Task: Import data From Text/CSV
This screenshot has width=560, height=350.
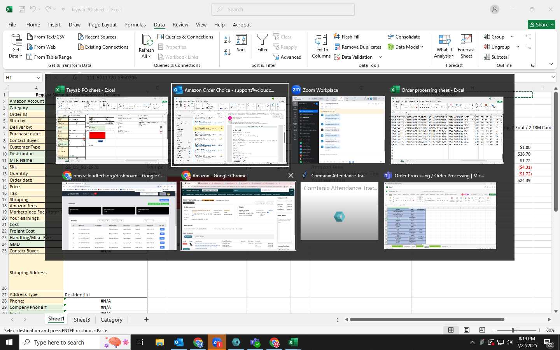Action: [45, 37]
